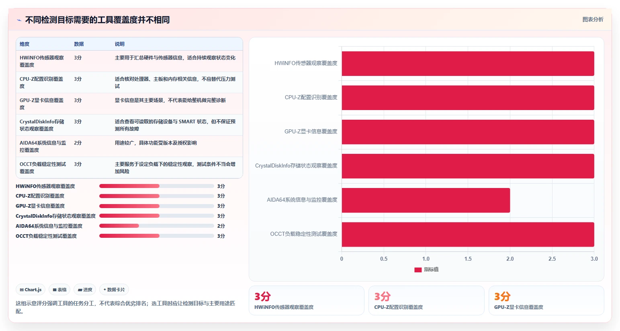620x331 pixels.
Task: Click the chart y-axis label OCCT负载稳定性测试覆盖度
Action: pos(304,234)
